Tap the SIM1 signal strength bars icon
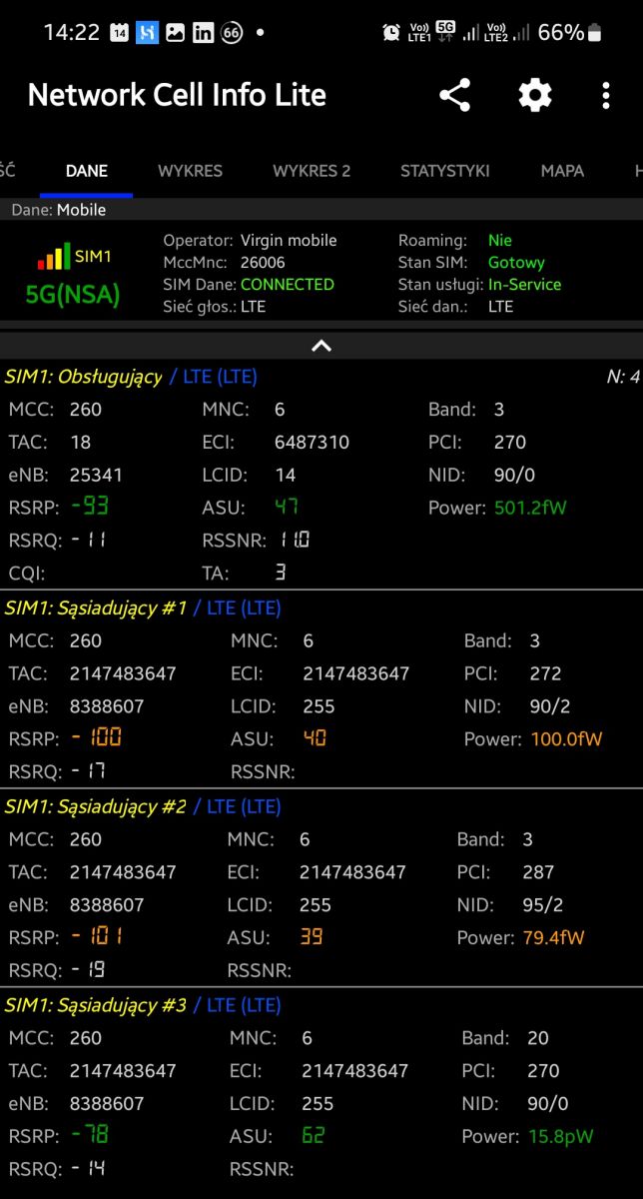This screenshot has width=643, height=1199. click(54, 257)
